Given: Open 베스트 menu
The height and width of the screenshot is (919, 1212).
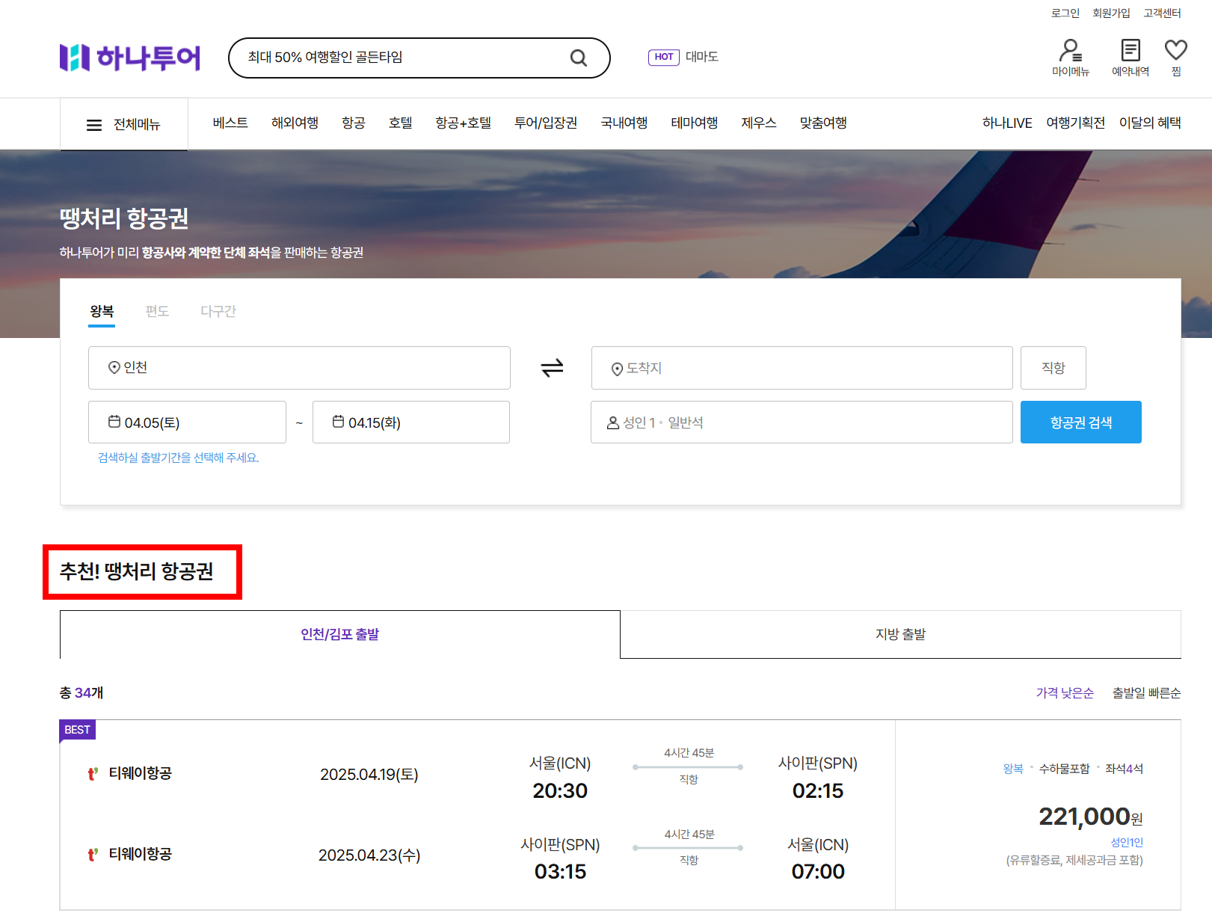Looking at the screenshot, I should (x=230, y=123).
